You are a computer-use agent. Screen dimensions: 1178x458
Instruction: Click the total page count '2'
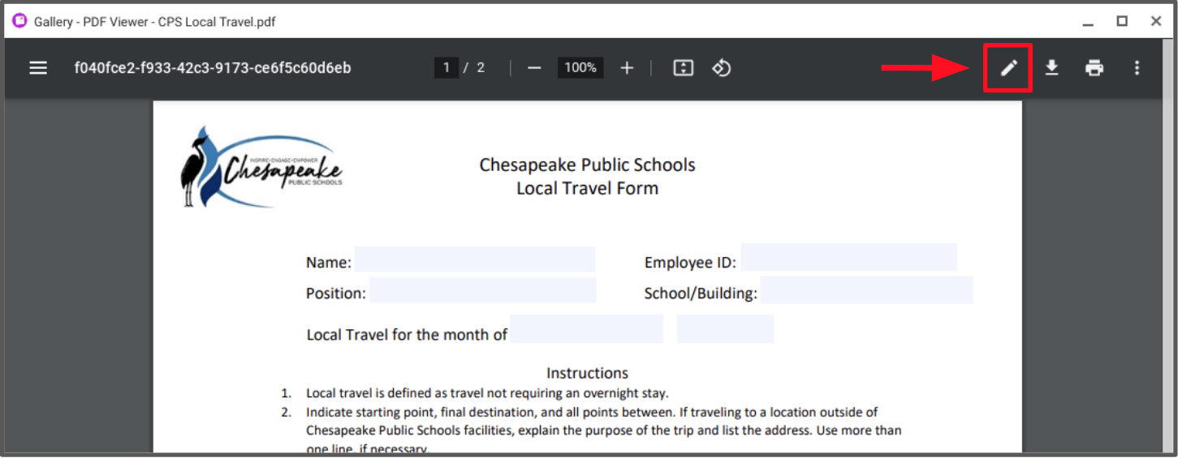(481, 68)
